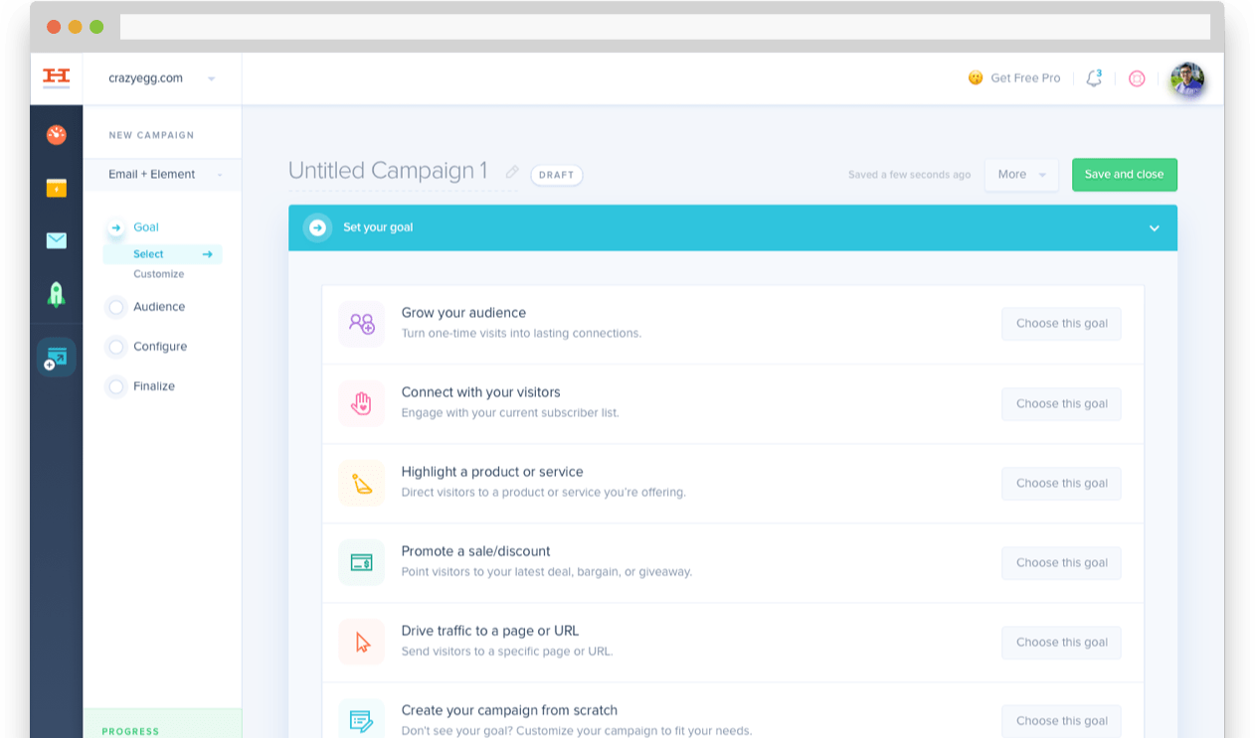The height and width of the screenshot is (738, 1255).
Task: Go to the Finalize step
Action: click(154, 386)
